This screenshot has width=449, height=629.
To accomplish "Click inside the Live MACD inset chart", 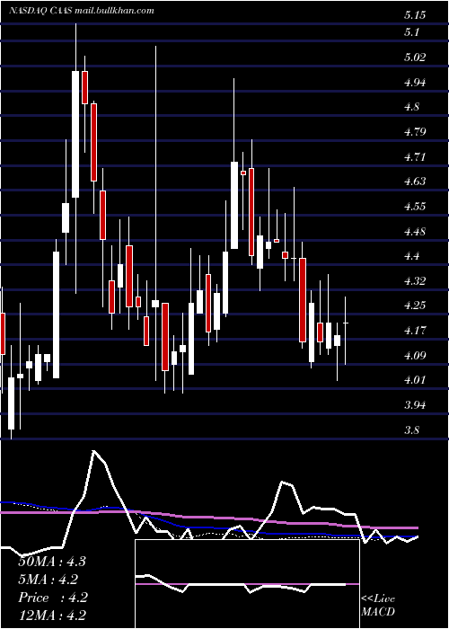I will coord(247,584).
